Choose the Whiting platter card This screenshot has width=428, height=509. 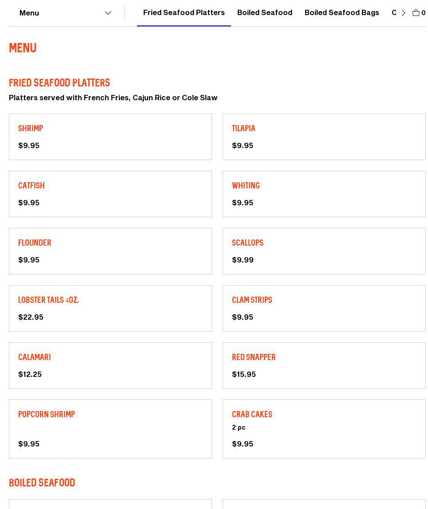[x=324, y=194]
